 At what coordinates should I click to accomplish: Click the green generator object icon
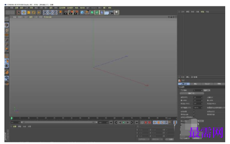tap(92, 12)
